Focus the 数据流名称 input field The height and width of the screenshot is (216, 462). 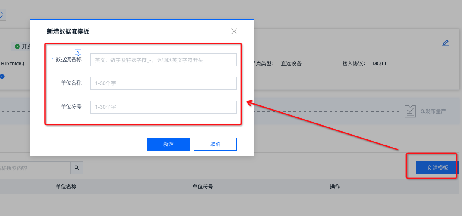(x=163, y=60)
